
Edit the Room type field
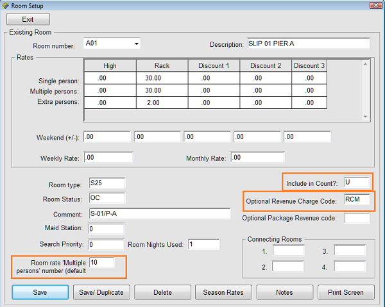[107, 183]
